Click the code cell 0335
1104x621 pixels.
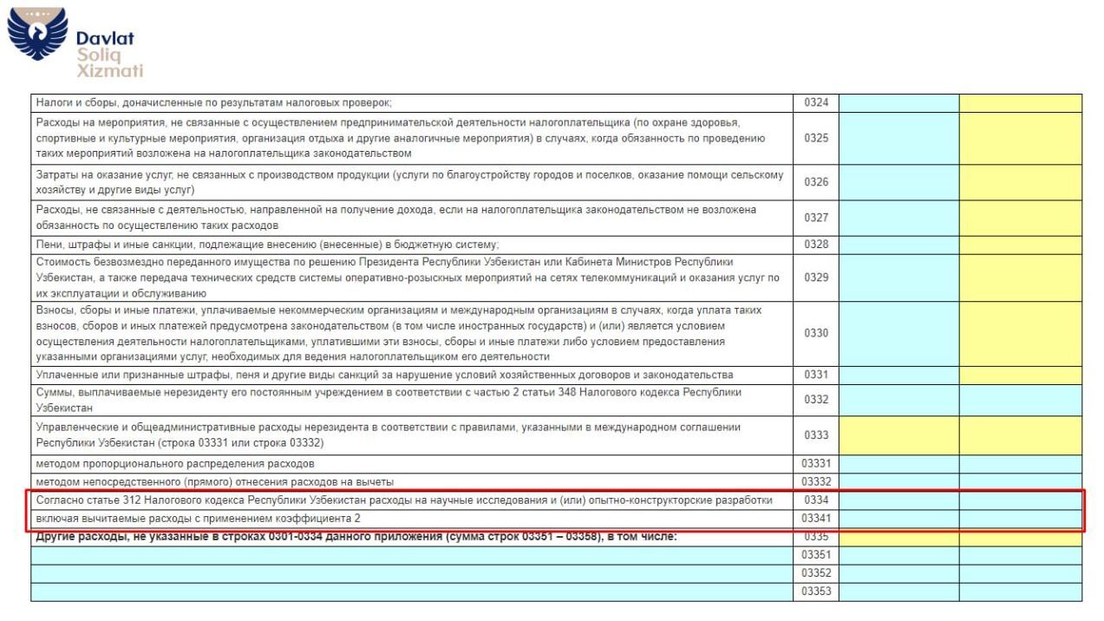(x=815, y=538)
